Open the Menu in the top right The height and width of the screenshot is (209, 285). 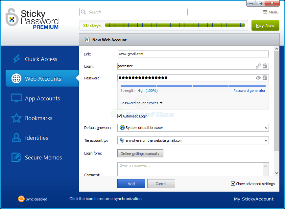tap(271, 12)
